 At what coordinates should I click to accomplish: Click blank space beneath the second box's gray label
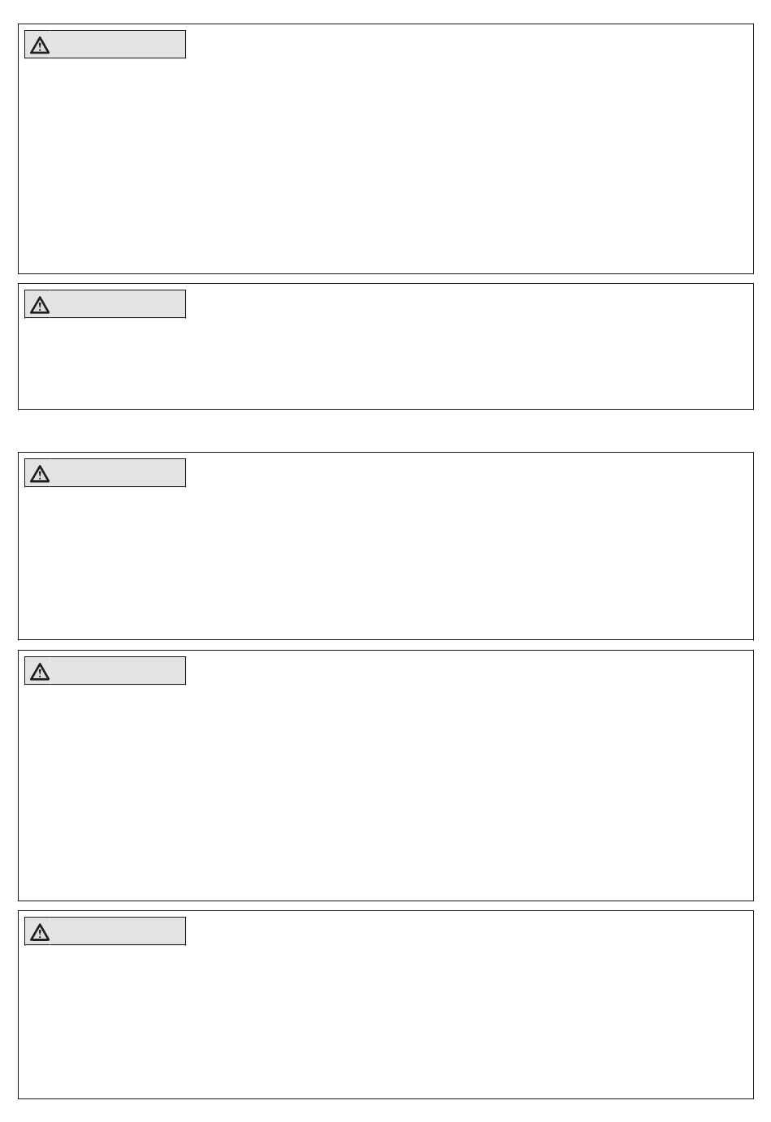(x=106, y=363)
